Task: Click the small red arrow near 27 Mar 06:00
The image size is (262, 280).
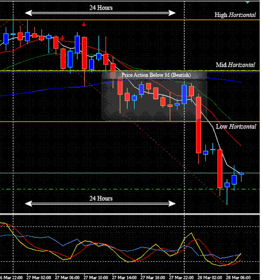Action: (63, 38)
